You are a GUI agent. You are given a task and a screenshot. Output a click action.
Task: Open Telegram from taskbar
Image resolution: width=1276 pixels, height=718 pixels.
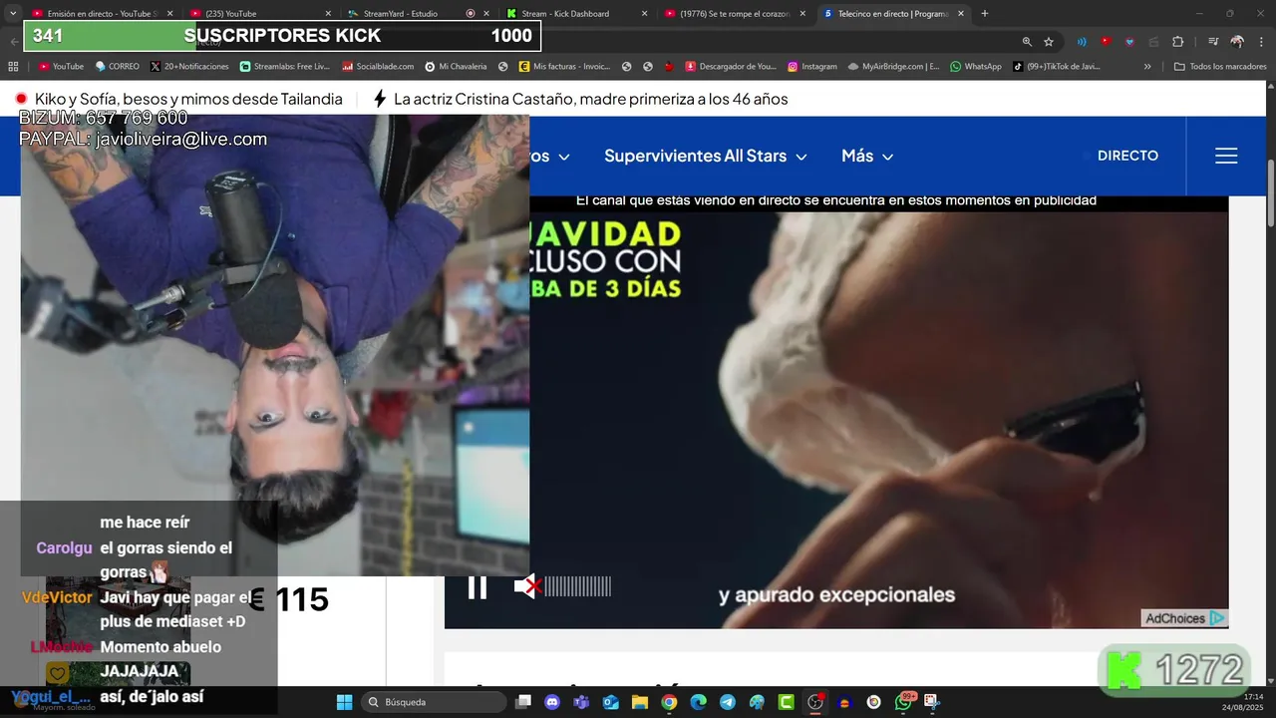click(727, 702)
